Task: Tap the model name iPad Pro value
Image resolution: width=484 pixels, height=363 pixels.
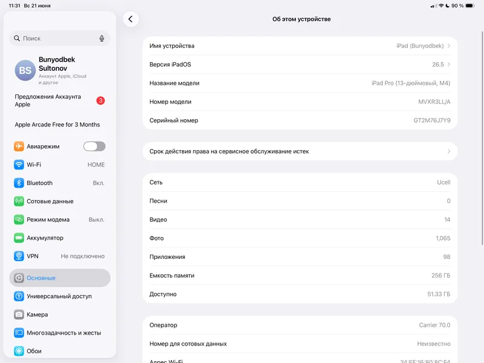Action: click(411, 83)
